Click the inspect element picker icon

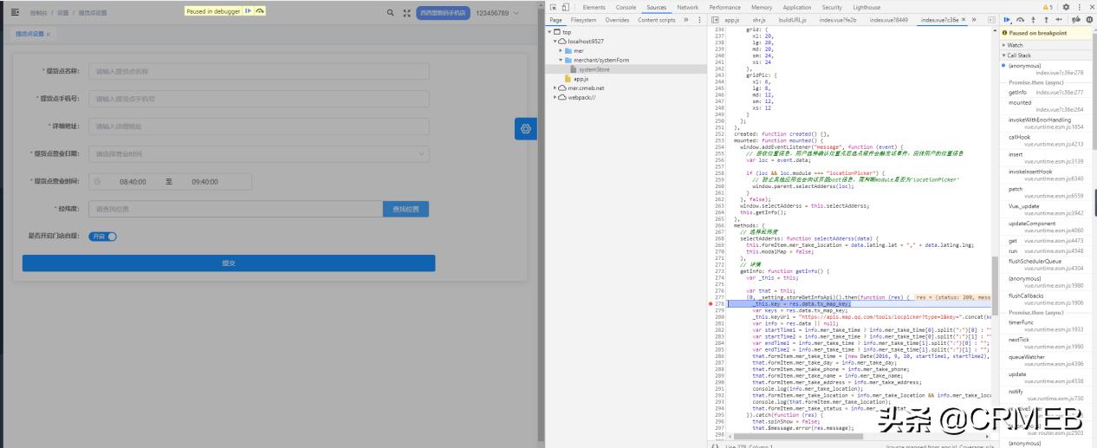click(554, 7)
